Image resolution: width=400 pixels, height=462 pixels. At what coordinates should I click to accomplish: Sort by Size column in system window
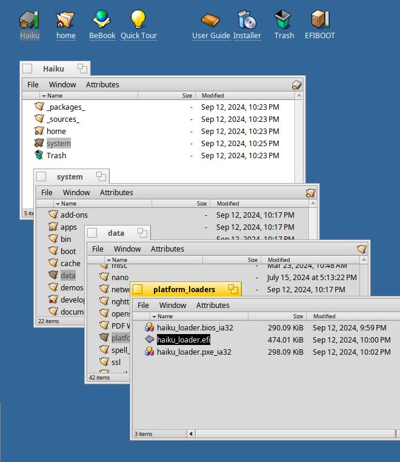click(x=181, y=203)
